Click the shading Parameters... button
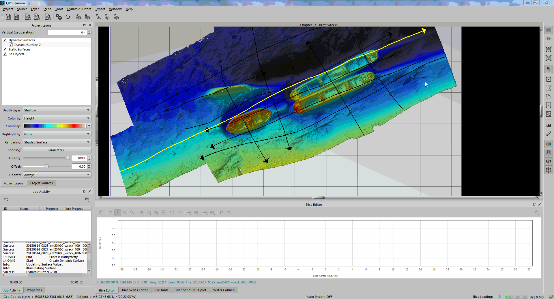 57,150
